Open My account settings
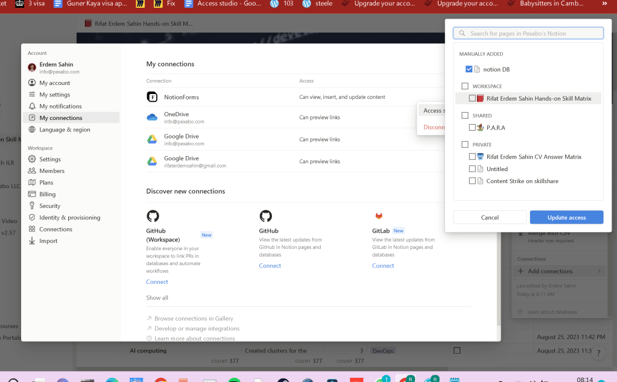Screen dimensions: 617x382 click(71, 83)
